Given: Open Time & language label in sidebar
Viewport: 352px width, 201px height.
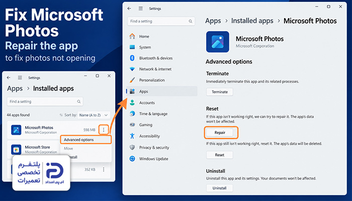Looking at the screenshot, I should click(x=153, y=114).
